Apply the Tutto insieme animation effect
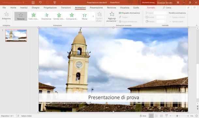 point(34,16)
